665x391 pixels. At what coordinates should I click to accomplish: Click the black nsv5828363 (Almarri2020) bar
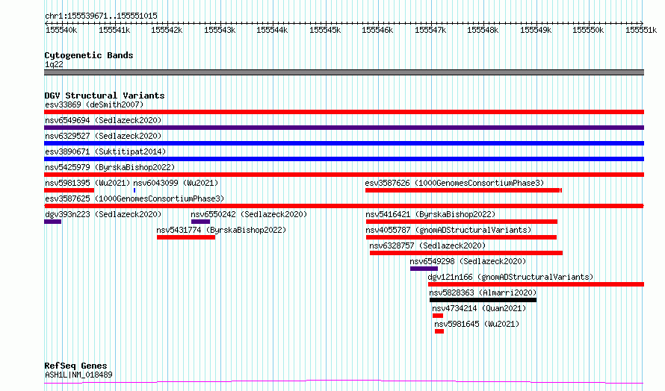pos(483,300)
